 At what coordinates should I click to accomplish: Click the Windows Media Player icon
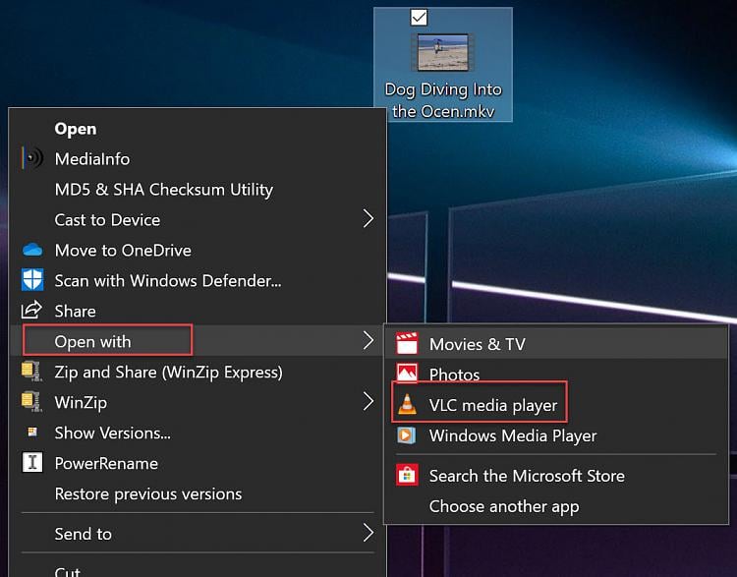point(407,435)
